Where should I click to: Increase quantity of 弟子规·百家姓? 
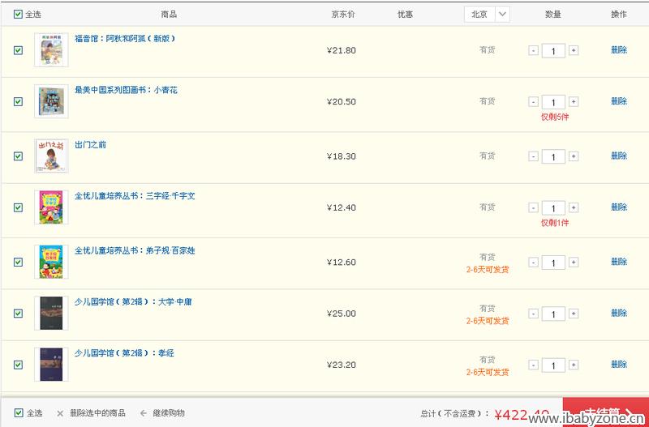tap(574, 262)
